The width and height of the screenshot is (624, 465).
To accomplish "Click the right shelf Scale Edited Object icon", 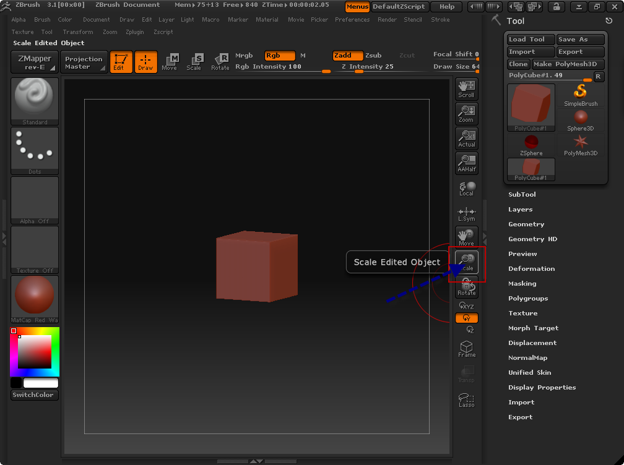I will 466,262.
